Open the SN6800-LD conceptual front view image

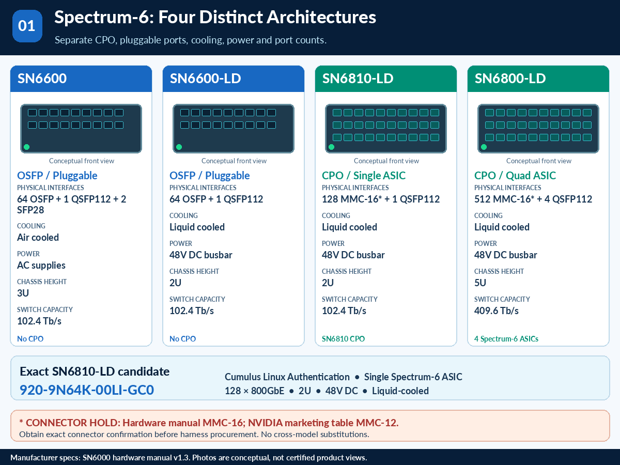pyautogui.click(x=538, y=129)
